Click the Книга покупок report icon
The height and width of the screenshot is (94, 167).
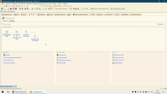pyautogui.click(x=113, y=63)
